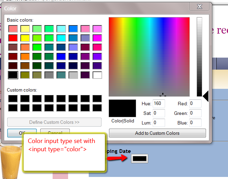The height and width of the screenshot is (179, 228).
Task: Pick the light gray basic color swatch
Action: [73, 75]
